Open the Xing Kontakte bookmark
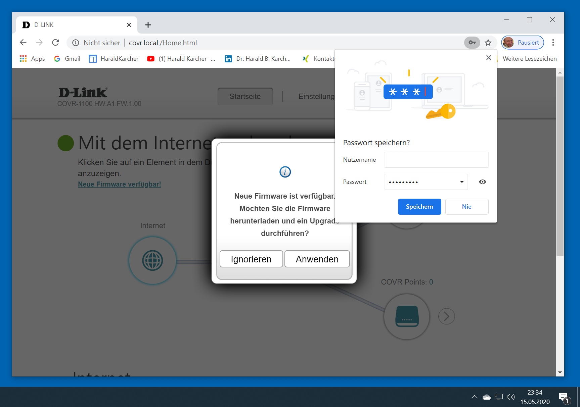Viewport: 580px width, 407px height. (318, 59)
